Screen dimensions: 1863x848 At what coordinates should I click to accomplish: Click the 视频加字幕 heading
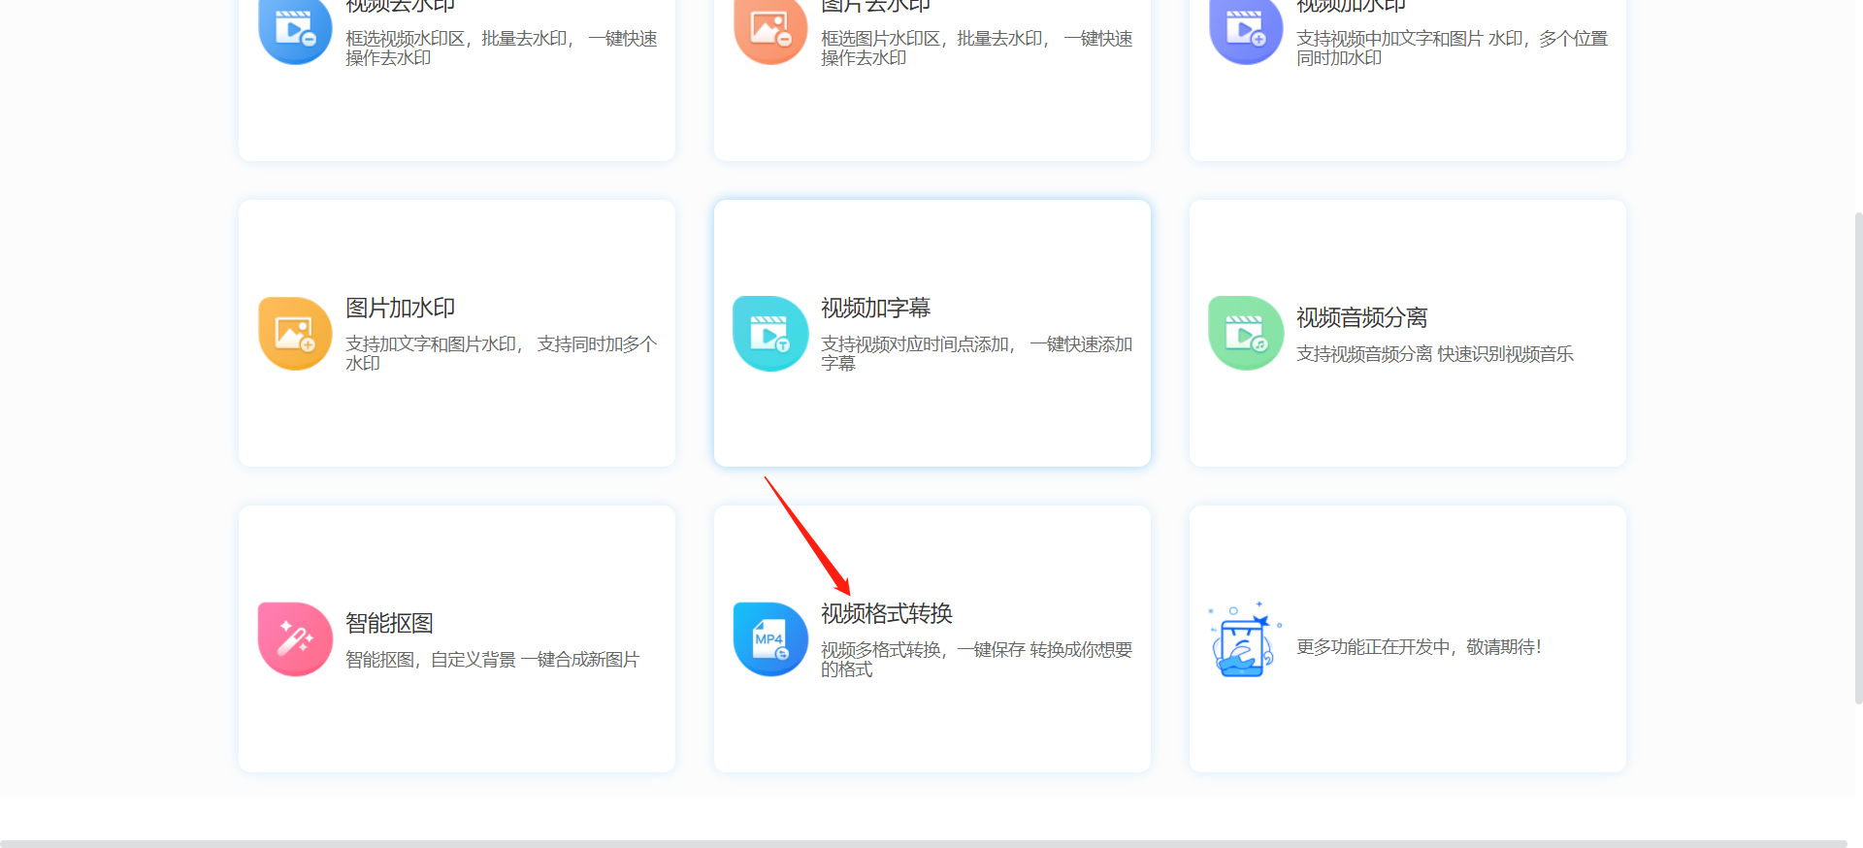(875, 309)
